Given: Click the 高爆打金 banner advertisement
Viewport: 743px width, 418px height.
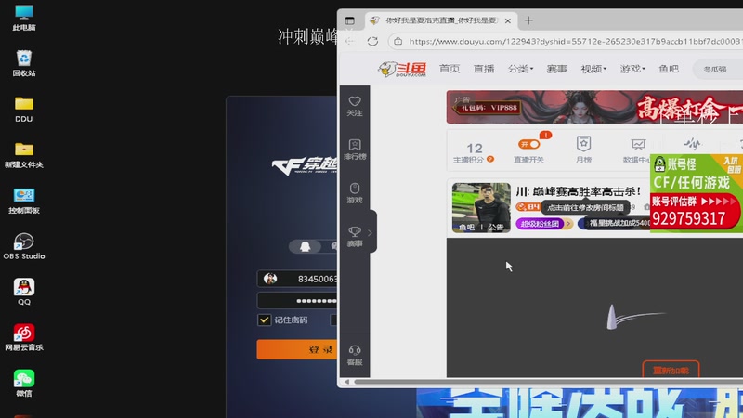Looking at the screenshot, I should pyautogui.click(x=594, y=107).
